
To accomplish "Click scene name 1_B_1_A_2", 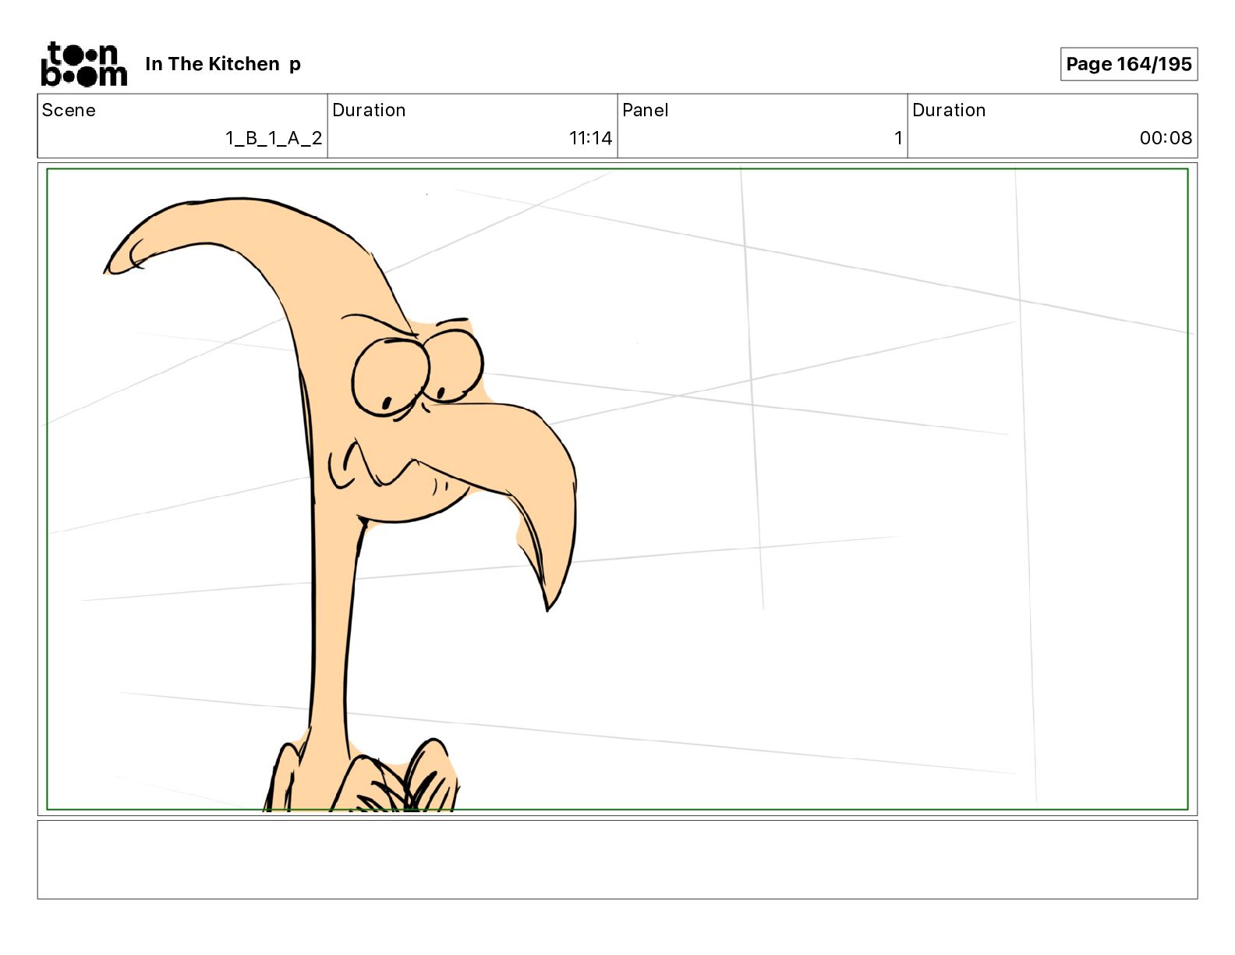I will pos(274,138).
